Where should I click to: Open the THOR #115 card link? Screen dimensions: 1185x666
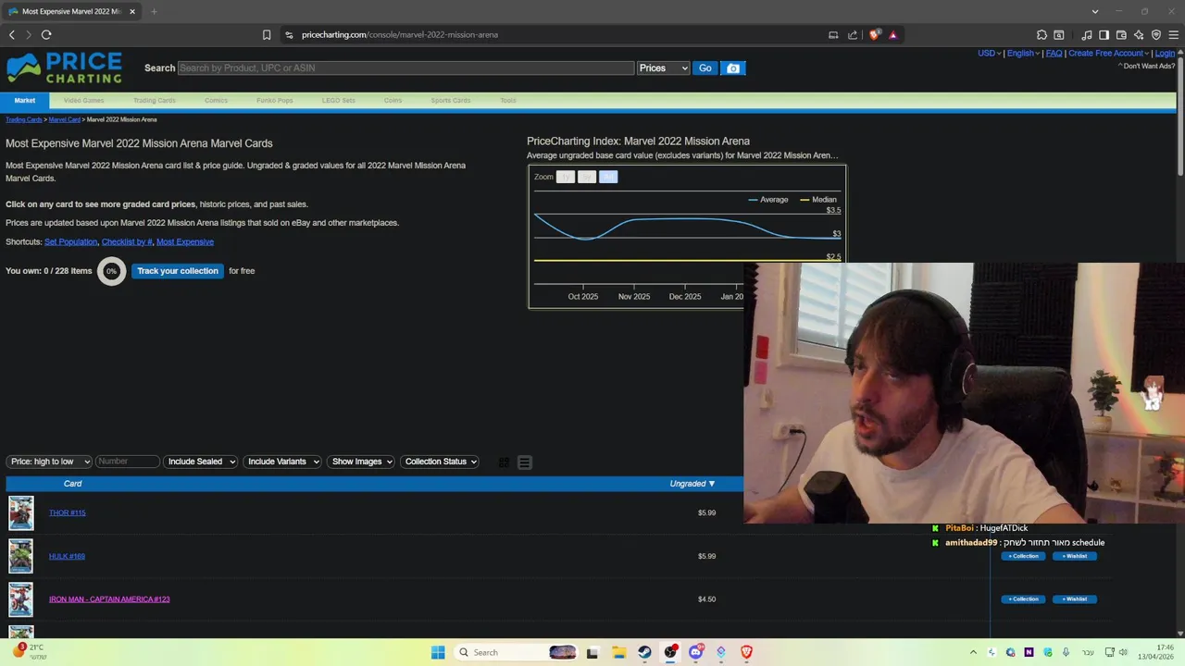(x=67, y=512)
